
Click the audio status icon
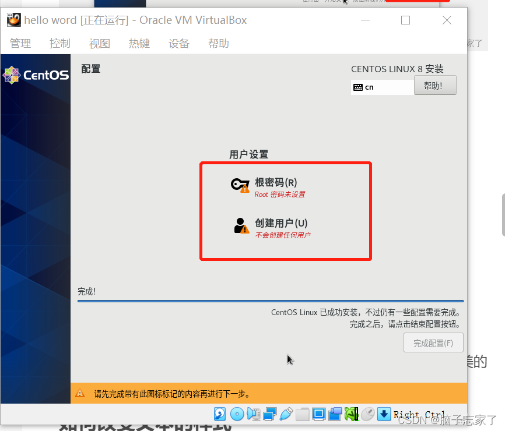pos(254,414)
